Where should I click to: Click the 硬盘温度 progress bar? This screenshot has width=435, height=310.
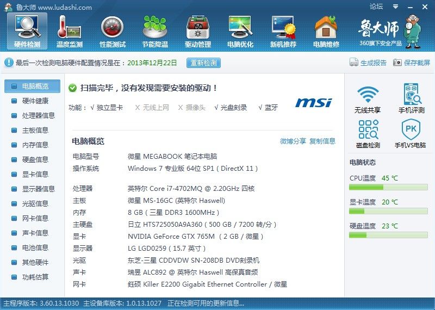coord(388,235)
